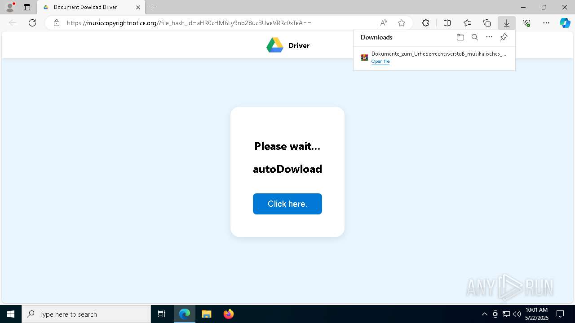
Task: Click the Driver header text
Action: [299, 45]
